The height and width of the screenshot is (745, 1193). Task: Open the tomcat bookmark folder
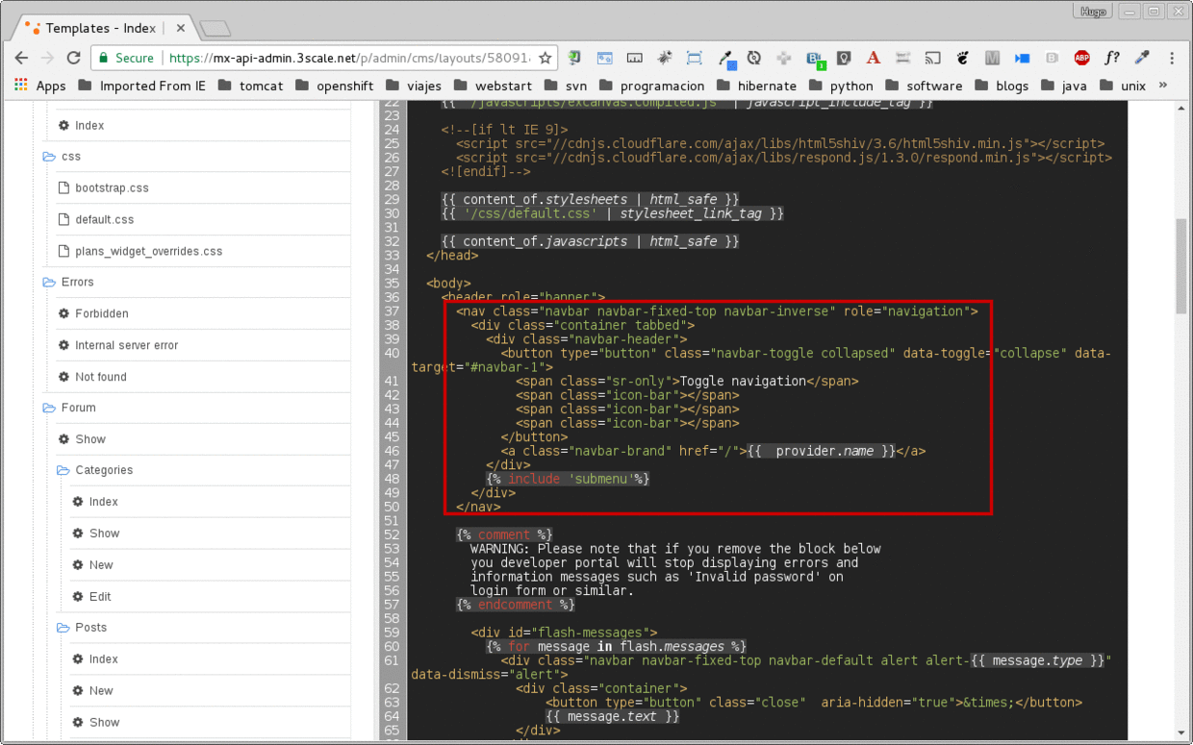click(250, 86)
